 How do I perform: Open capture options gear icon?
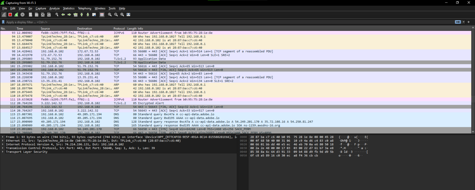click(x=23, y=14)
